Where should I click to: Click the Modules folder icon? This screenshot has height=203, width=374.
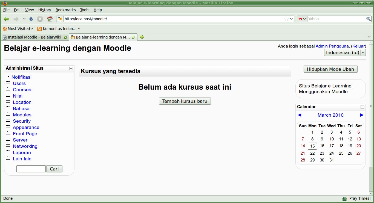coord(8,114)
